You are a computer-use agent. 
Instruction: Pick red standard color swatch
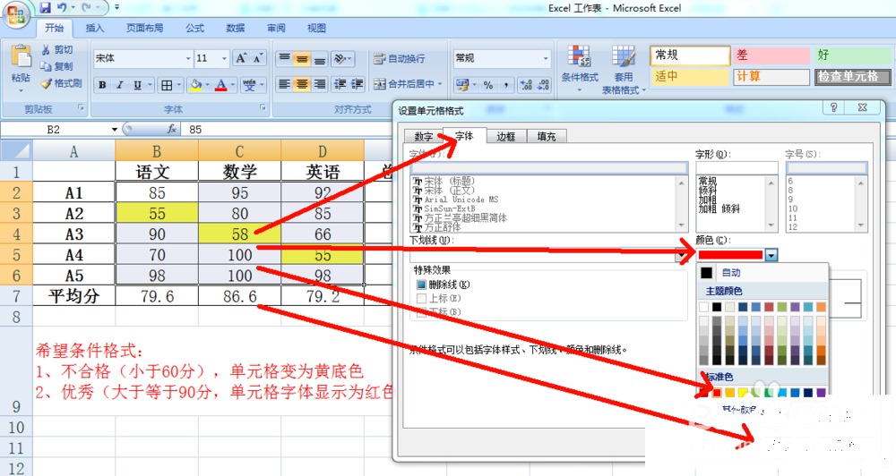coord(717,392)
